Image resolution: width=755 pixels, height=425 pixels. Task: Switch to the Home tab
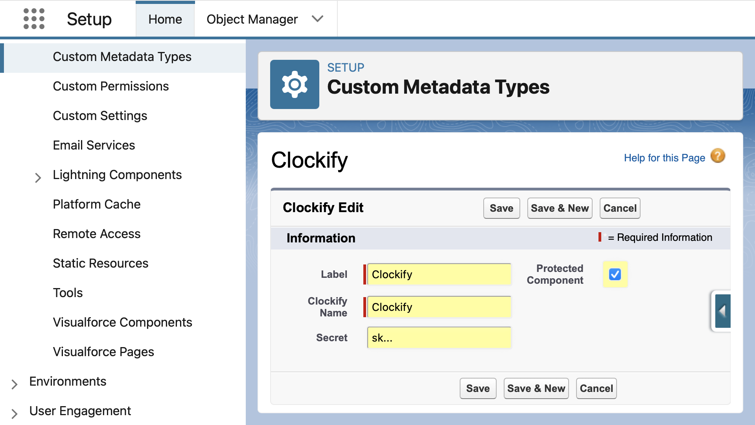click(165, 19)
